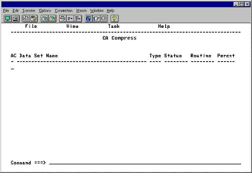Viewport: 252px width, 173px height.
Task: Open help with yellow question mark icon
Action: (115, 18)
